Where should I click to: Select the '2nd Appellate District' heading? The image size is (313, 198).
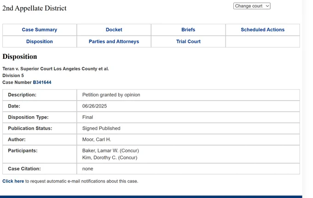pyautogui.click(x=35, y=8)
